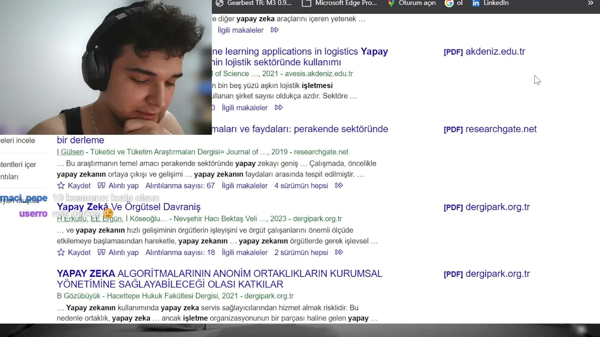Open Alıntılanma sayısı: 67 link
Screen dimensions: 600x337
[x=180, y=186]
